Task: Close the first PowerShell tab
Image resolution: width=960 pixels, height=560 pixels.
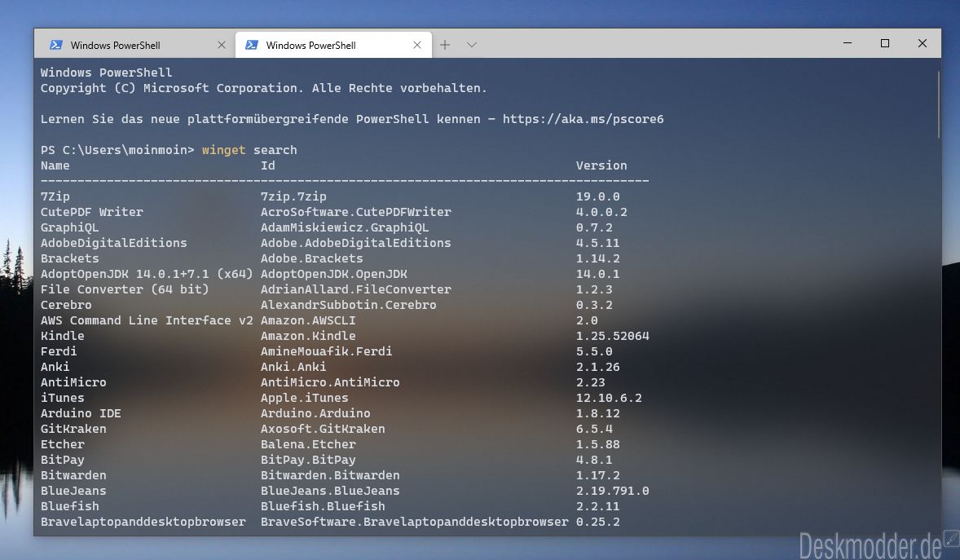Action: (222, 45)
